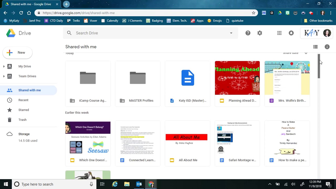The image size is (336, 189).
Task: Select the All About Me slides
Action: point(187,144)
